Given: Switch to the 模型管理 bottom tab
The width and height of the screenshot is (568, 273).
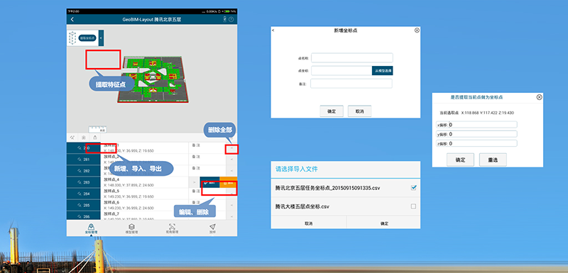Looking at the screenshot, I should (x=131, y=228).
